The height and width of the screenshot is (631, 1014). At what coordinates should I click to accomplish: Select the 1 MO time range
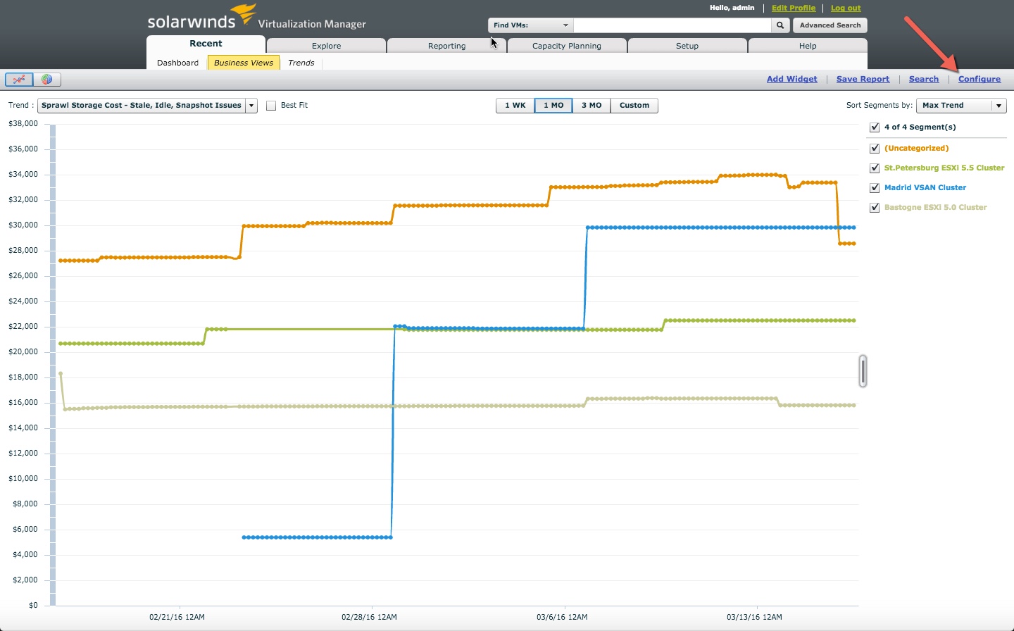[553, 106]
